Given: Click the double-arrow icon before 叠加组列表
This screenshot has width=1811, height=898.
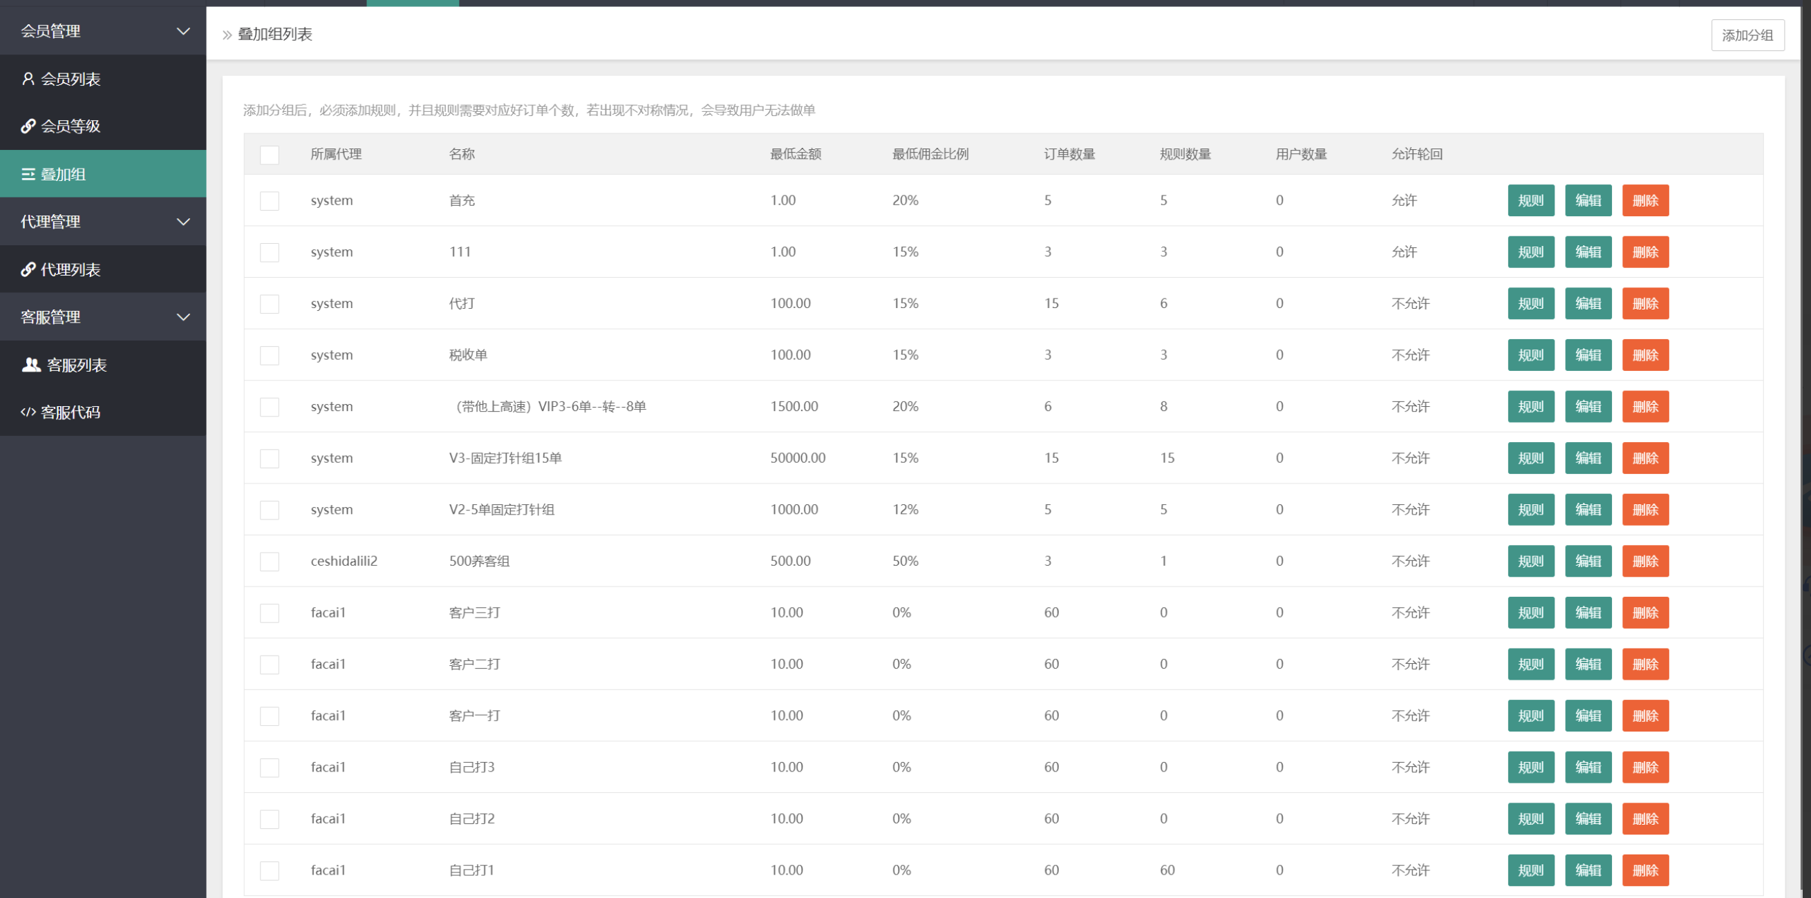Looking at the screenshot, I should (x=227, y=35).
